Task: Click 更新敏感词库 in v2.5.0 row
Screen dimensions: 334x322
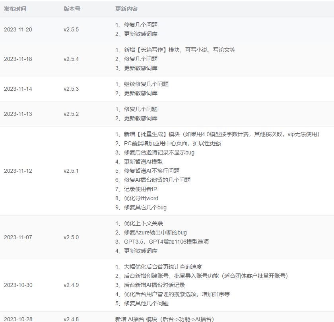Action: click(x=136, y=251)
